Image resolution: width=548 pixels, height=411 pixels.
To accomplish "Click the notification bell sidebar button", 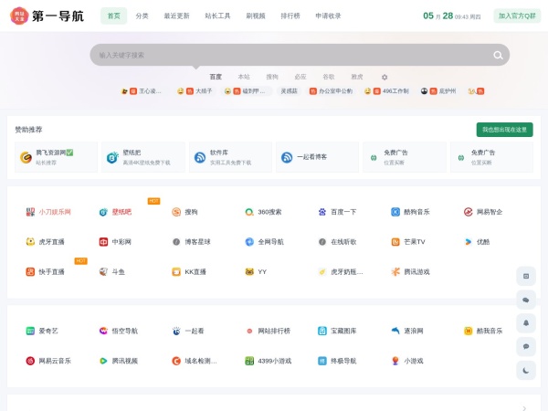I will coord(526,323).
